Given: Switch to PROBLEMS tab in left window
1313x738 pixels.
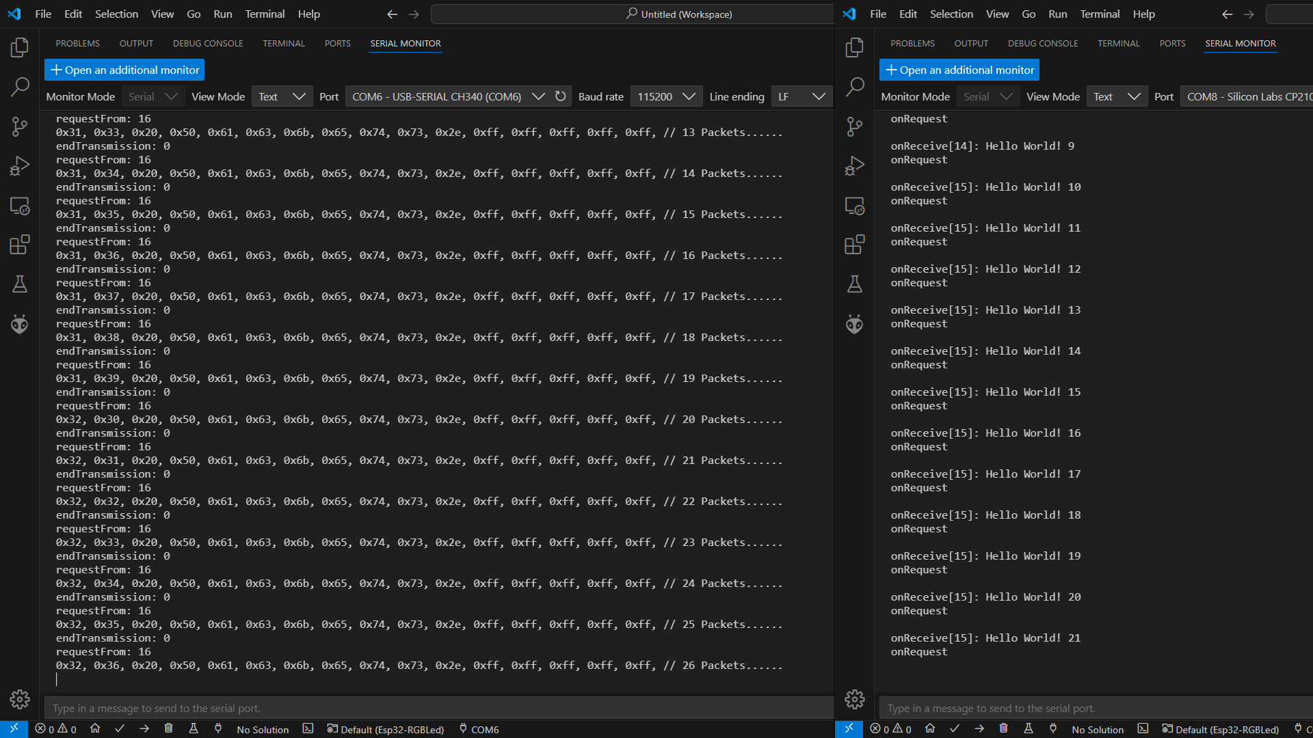Looking at the screenshot, I should (x=77, y=44).
